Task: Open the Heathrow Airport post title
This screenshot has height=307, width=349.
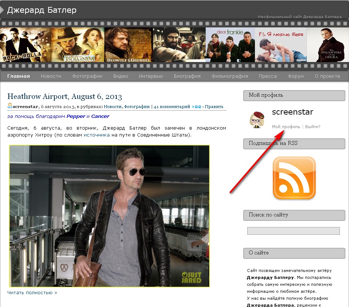Action: tap(65, 97)
